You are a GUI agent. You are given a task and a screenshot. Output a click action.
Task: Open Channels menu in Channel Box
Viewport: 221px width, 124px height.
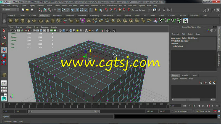pyautogui.click(x=175, y=34)
